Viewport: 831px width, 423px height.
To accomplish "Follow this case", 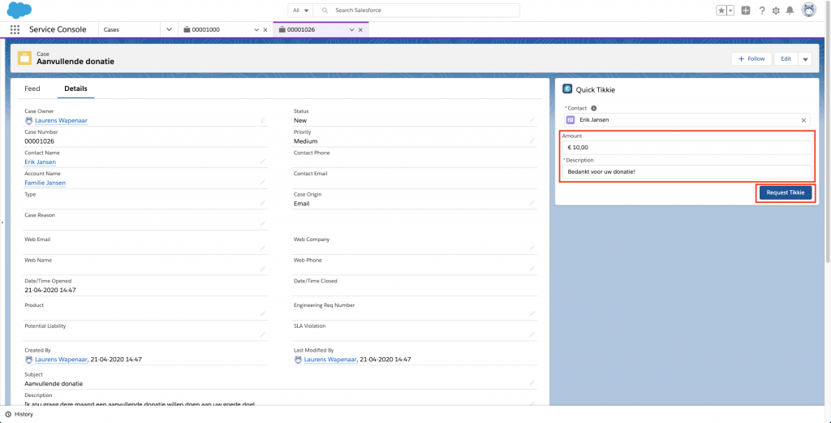I will coord(751,59).
